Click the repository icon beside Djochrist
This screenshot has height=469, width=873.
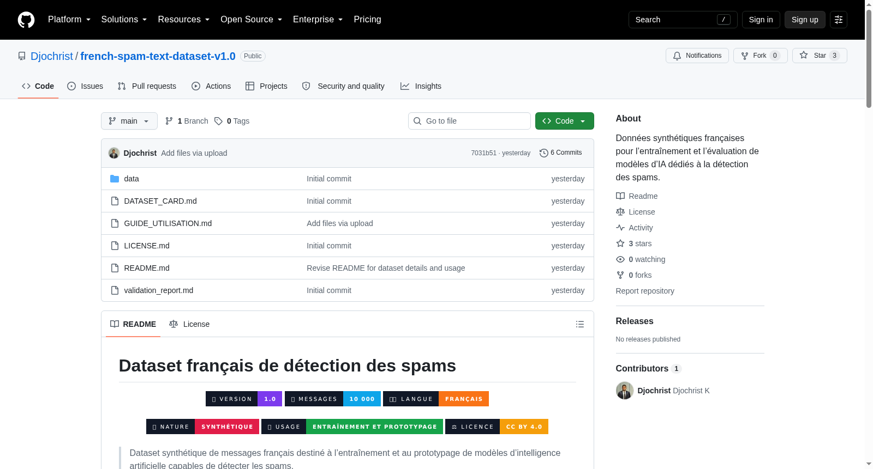pyautogui.click(x=22, y=56)
